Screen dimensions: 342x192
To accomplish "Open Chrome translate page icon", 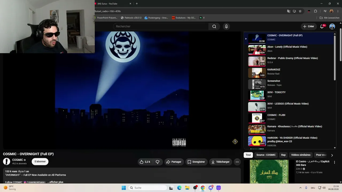I will point(289,11).
